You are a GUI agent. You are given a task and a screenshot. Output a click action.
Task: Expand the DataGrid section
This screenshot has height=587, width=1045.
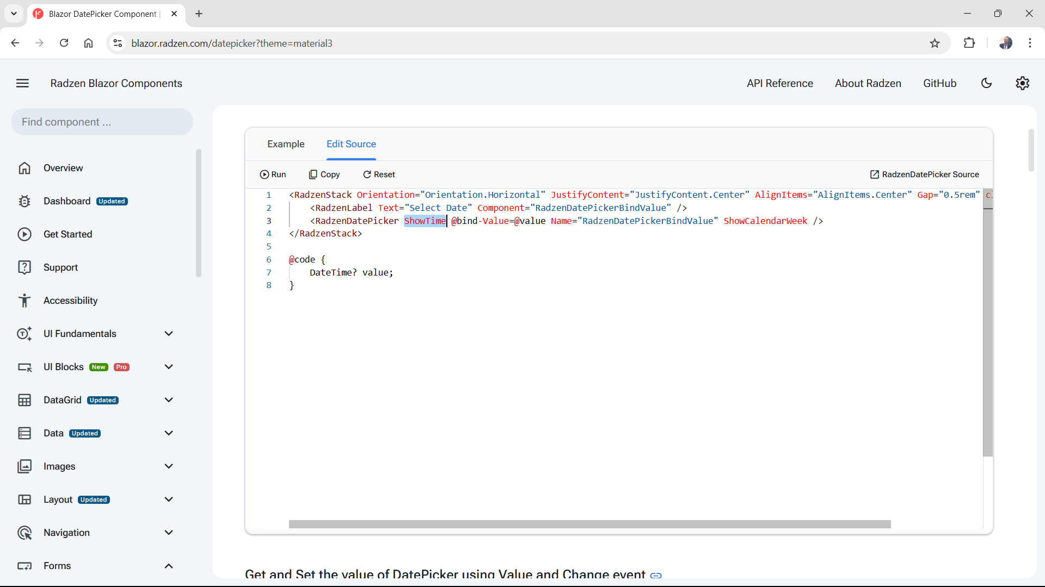[169, 400]
